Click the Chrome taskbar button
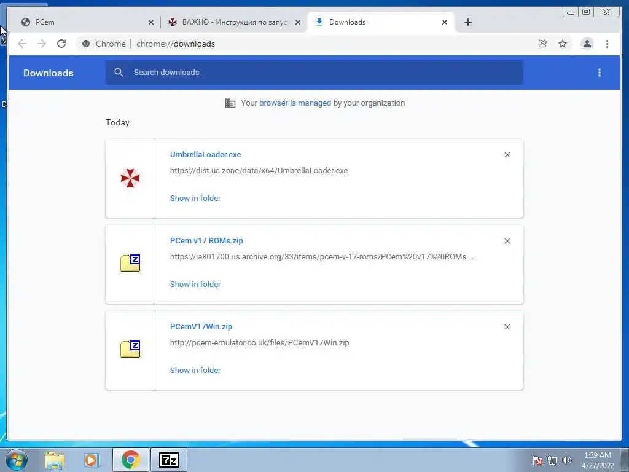This screenshot has width=629, height=472. [x=131, y=460]
